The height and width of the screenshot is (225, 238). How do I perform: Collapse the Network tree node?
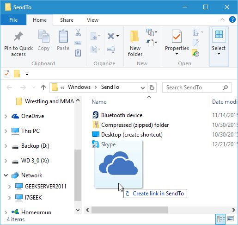click(6, 175)
